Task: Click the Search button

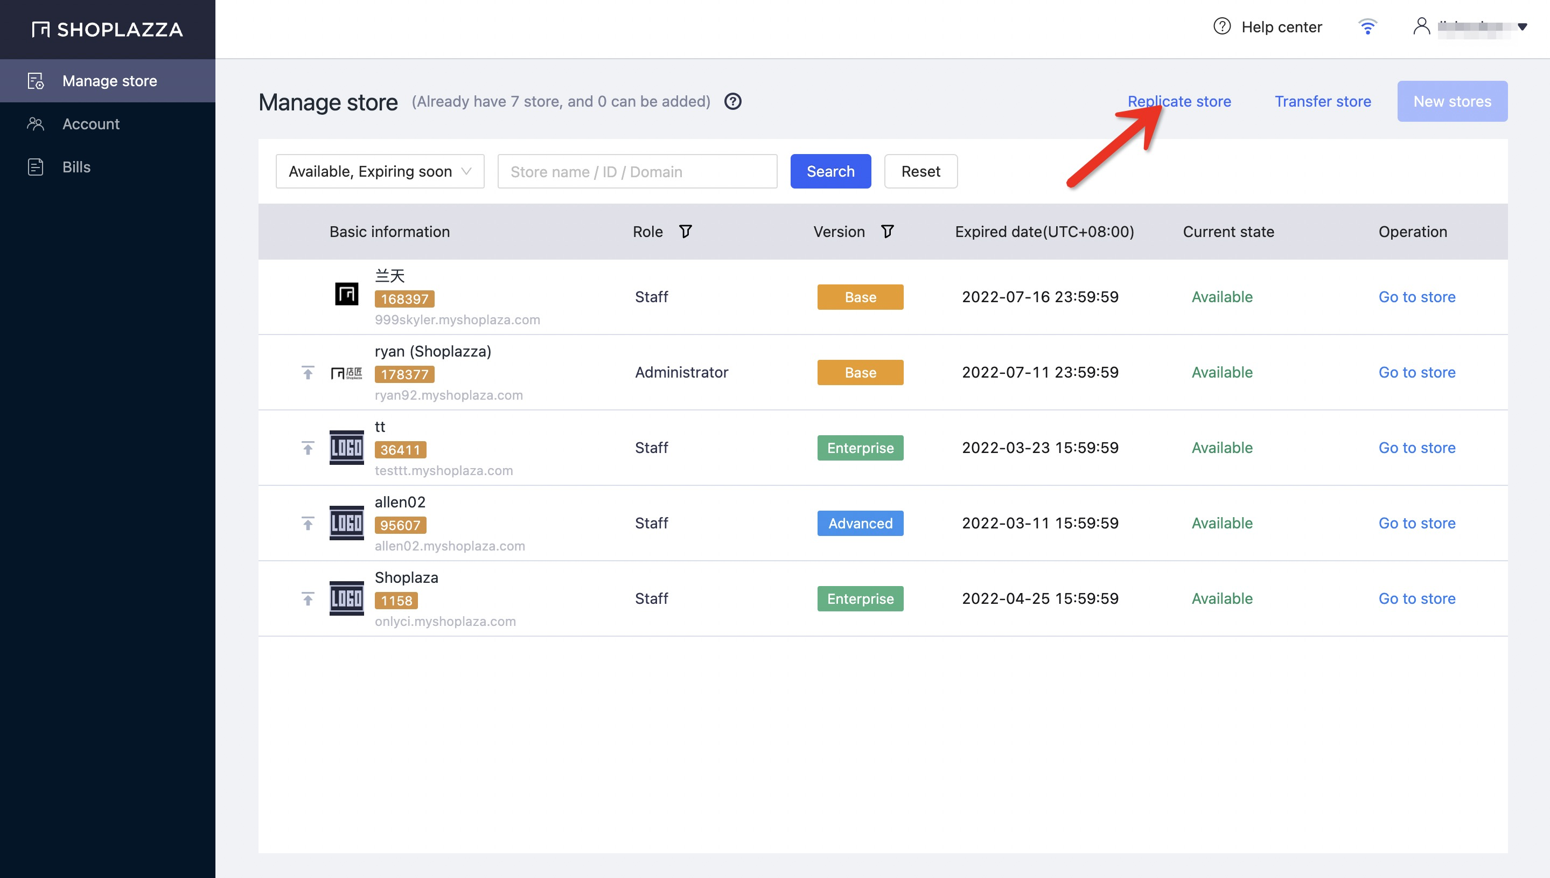Action: pos(830,172)
